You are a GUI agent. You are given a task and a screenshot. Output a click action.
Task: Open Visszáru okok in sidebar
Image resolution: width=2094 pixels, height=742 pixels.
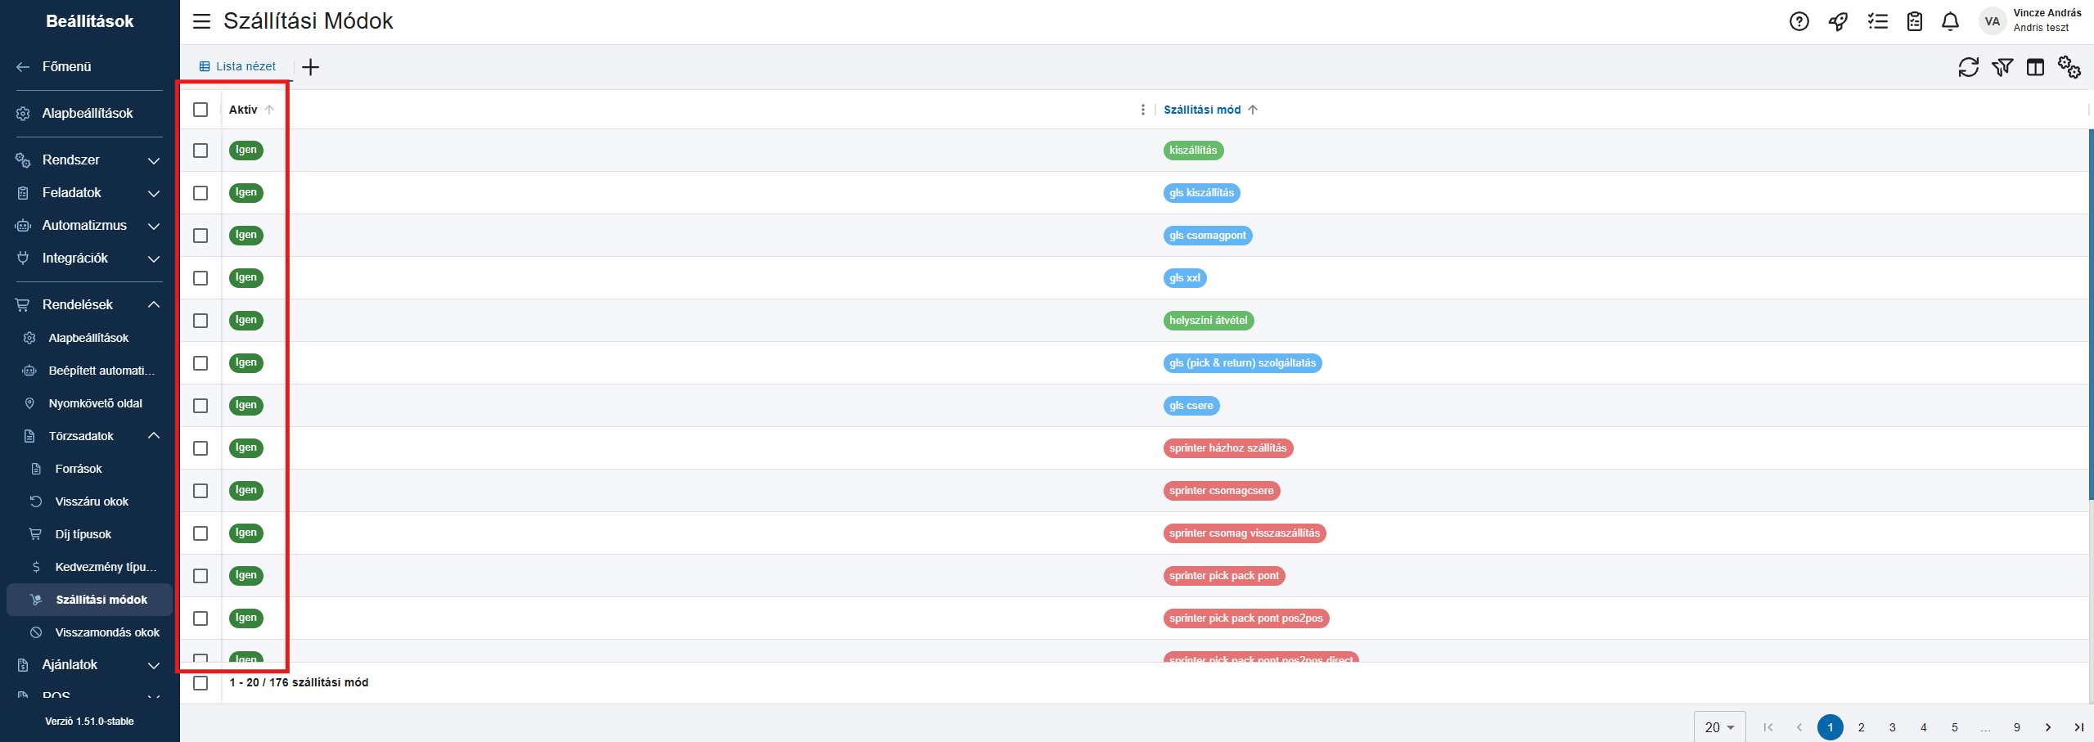click(92, 501)
